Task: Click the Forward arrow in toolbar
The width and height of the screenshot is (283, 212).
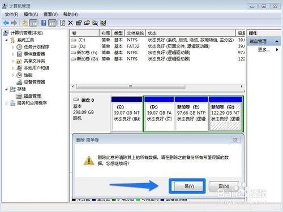Action: click(x=14, y=23)
